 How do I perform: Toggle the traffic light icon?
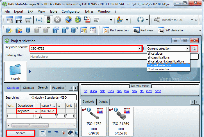(x=48, y=20)
